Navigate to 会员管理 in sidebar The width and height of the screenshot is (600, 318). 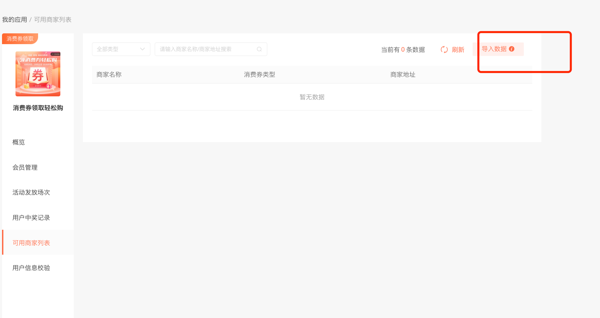click(25, 167)
